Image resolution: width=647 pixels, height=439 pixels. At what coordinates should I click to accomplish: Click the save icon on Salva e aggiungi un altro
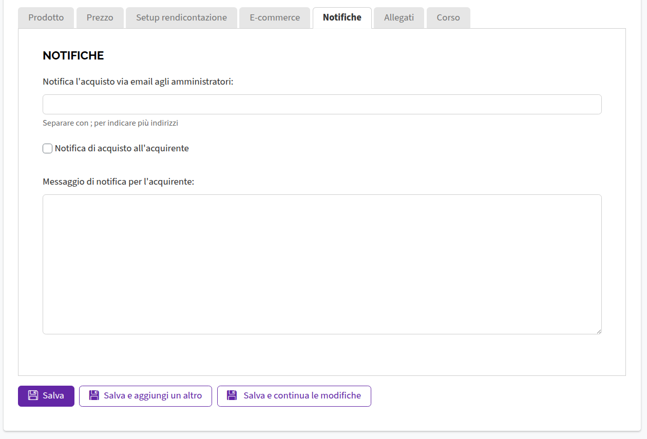click(94, 395)
